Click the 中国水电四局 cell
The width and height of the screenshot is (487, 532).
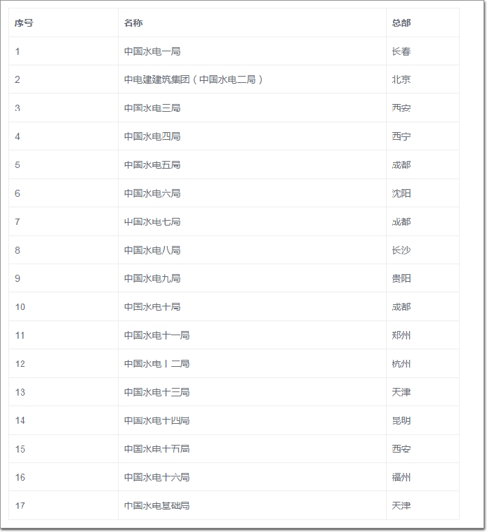tap(152, 136)
